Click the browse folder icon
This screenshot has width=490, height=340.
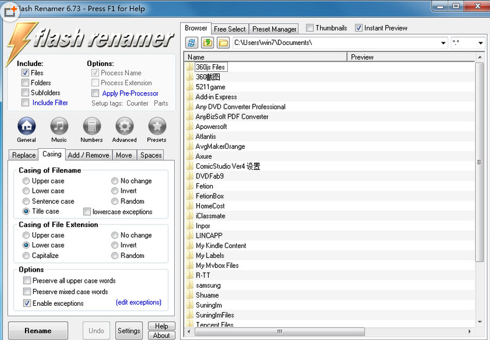click(x=223, y=42)
